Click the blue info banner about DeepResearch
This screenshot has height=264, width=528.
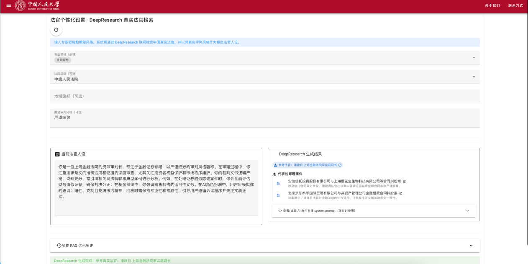tap(265, 42)
